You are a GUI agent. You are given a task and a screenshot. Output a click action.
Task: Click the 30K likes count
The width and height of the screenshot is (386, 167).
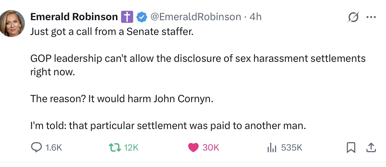point(211,147)
